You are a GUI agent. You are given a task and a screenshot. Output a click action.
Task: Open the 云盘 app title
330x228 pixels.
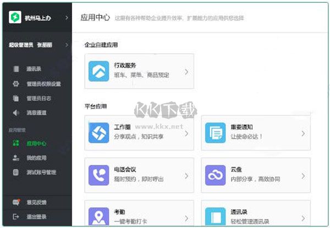236,169
